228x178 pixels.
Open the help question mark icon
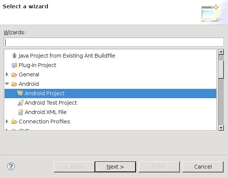pyautogui.click(x=11, y=166)
